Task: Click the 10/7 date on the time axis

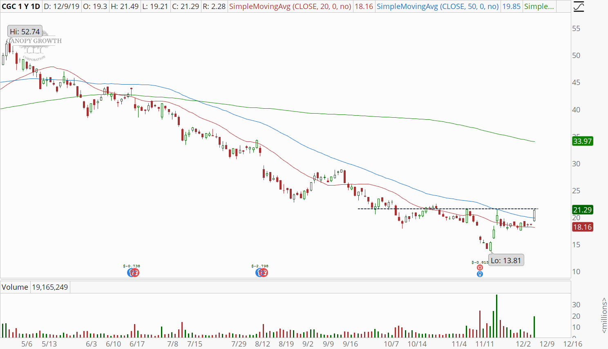Action: [391, 344]
